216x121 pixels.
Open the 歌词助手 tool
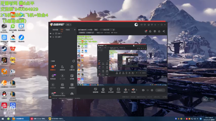click(x=72, y=86)
